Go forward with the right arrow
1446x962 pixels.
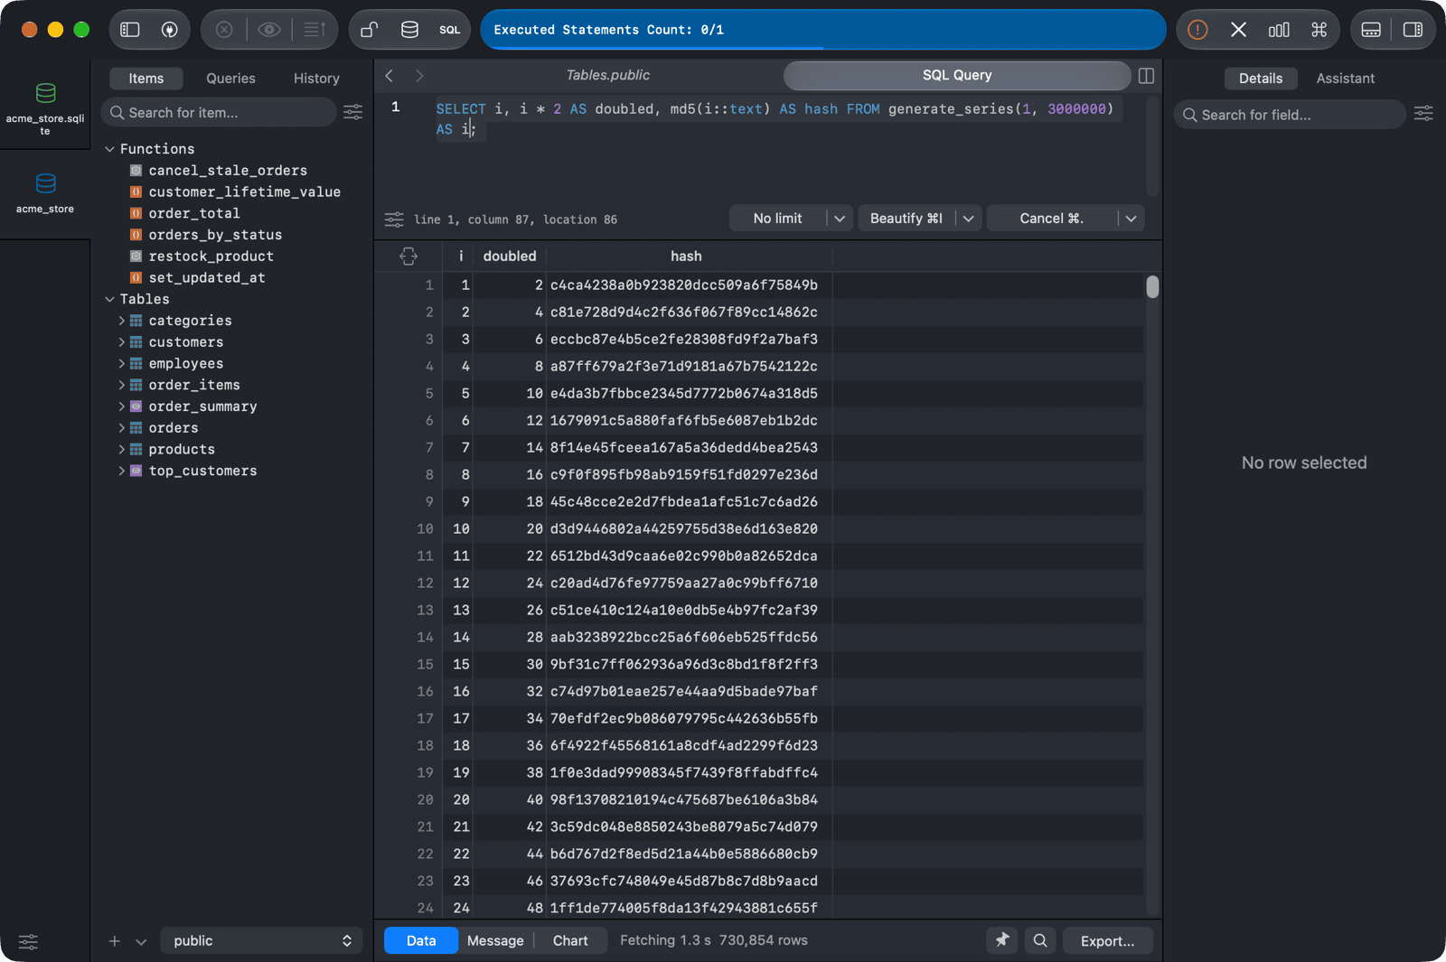pos(419,76)
